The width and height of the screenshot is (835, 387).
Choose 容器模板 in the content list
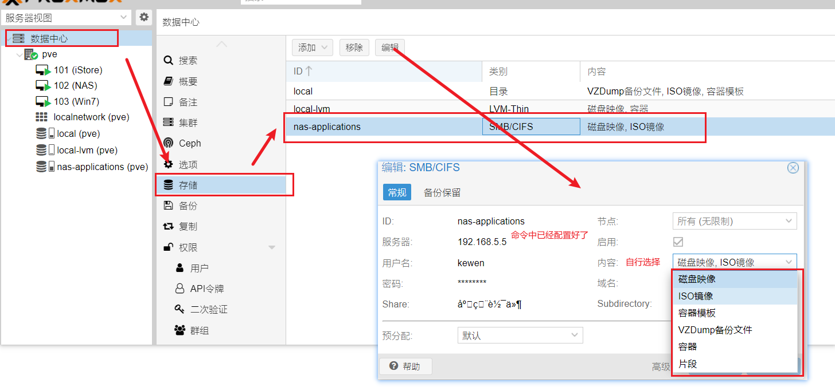(735, 313)
